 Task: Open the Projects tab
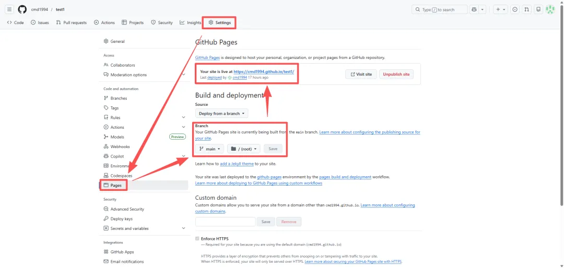pos(133,22)
